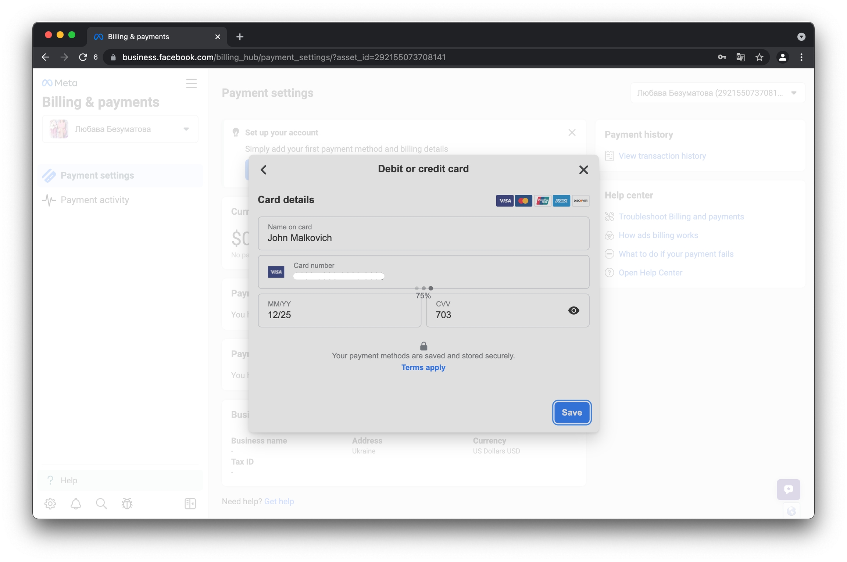Click the Mastercard logo
Image resolution: width=847 pixels, height=562 pixels.
[x=523, y=201]
